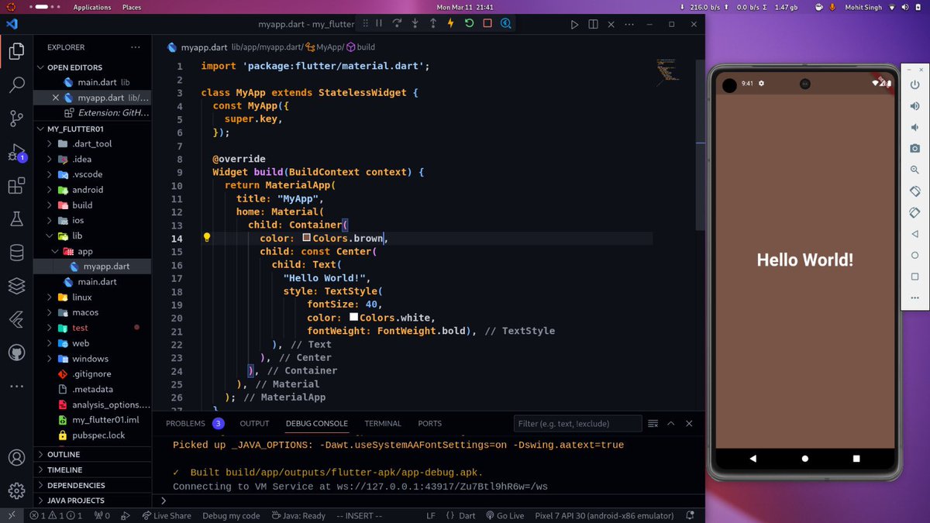Collapse the MY_FLUTTER01 folder section

tap(93, 129)
